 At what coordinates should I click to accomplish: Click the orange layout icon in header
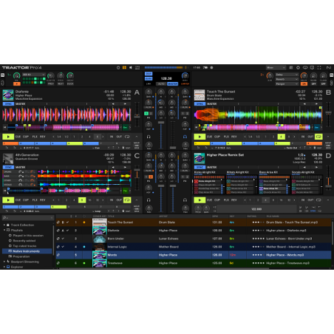click(124, 67)
